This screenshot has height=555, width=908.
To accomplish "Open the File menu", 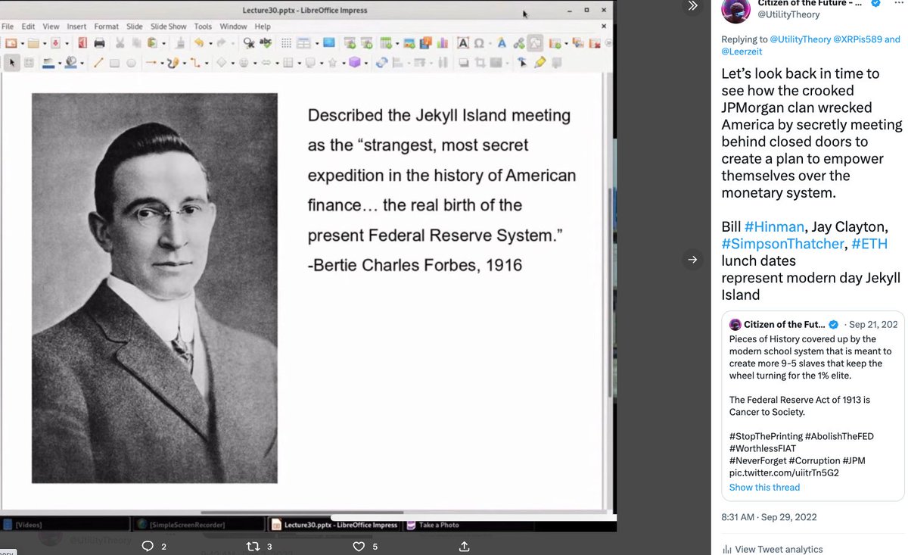I will 8,26.
